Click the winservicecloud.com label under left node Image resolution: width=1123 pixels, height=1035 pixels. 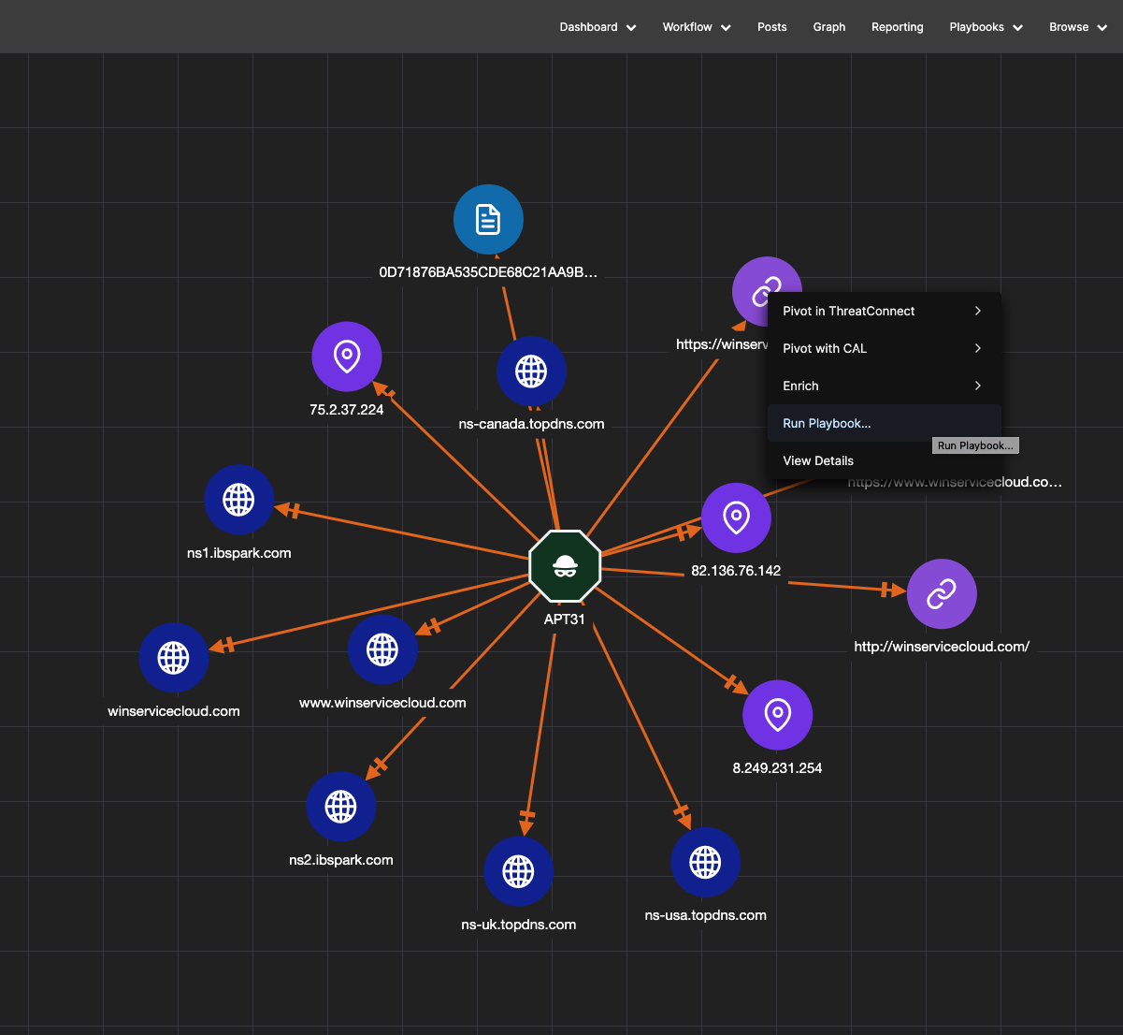[x=173, y=711]
